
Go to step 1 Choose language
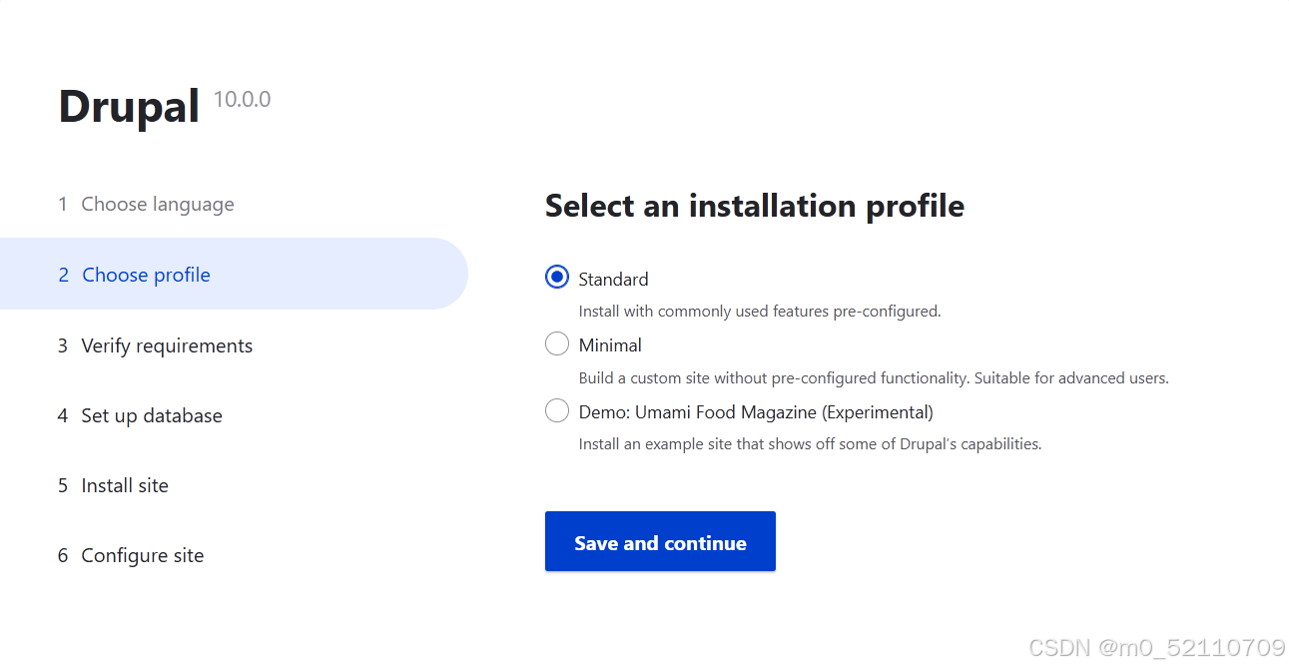point(146,204)
